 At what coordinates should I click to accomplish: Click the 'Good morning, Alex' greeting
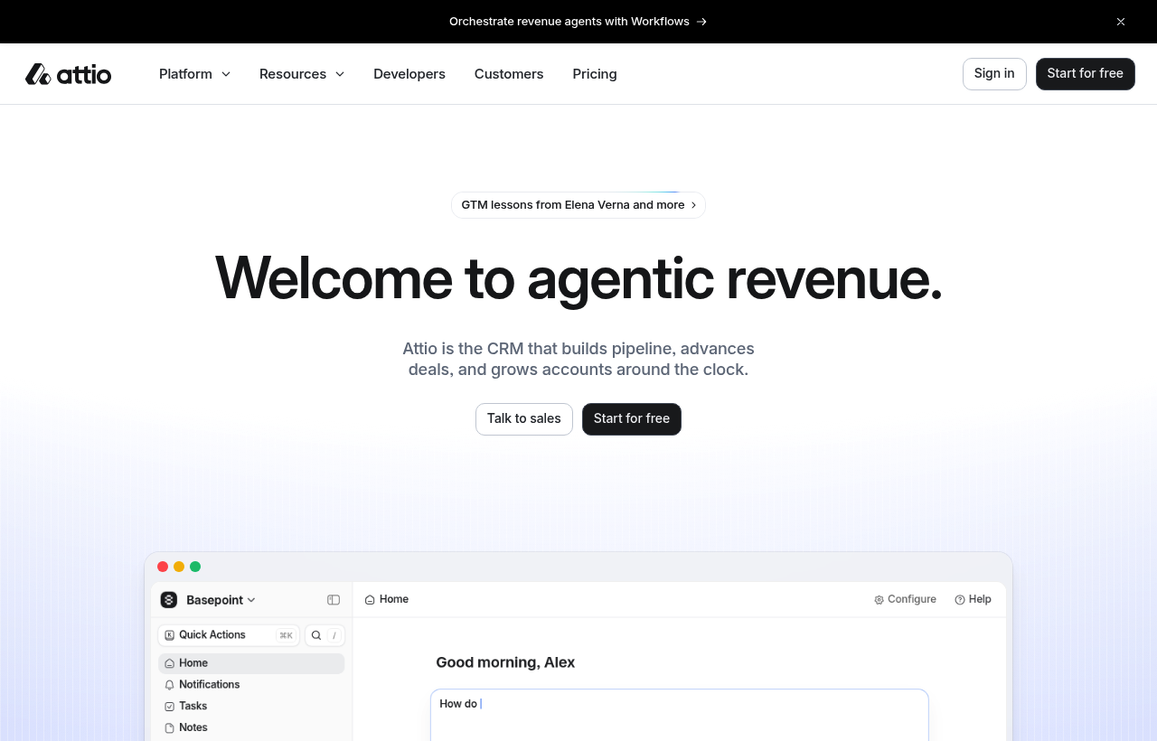(505, 662)
